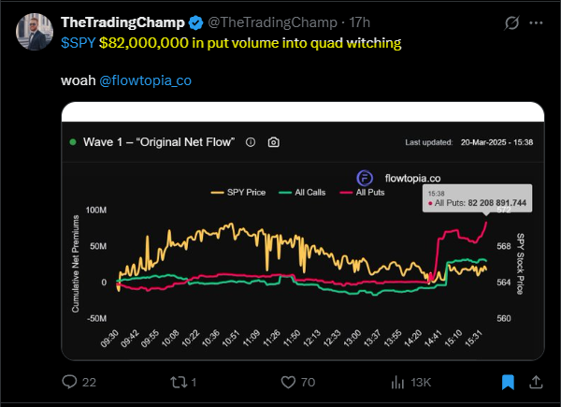Click the blue verified badge

point(195,22)
